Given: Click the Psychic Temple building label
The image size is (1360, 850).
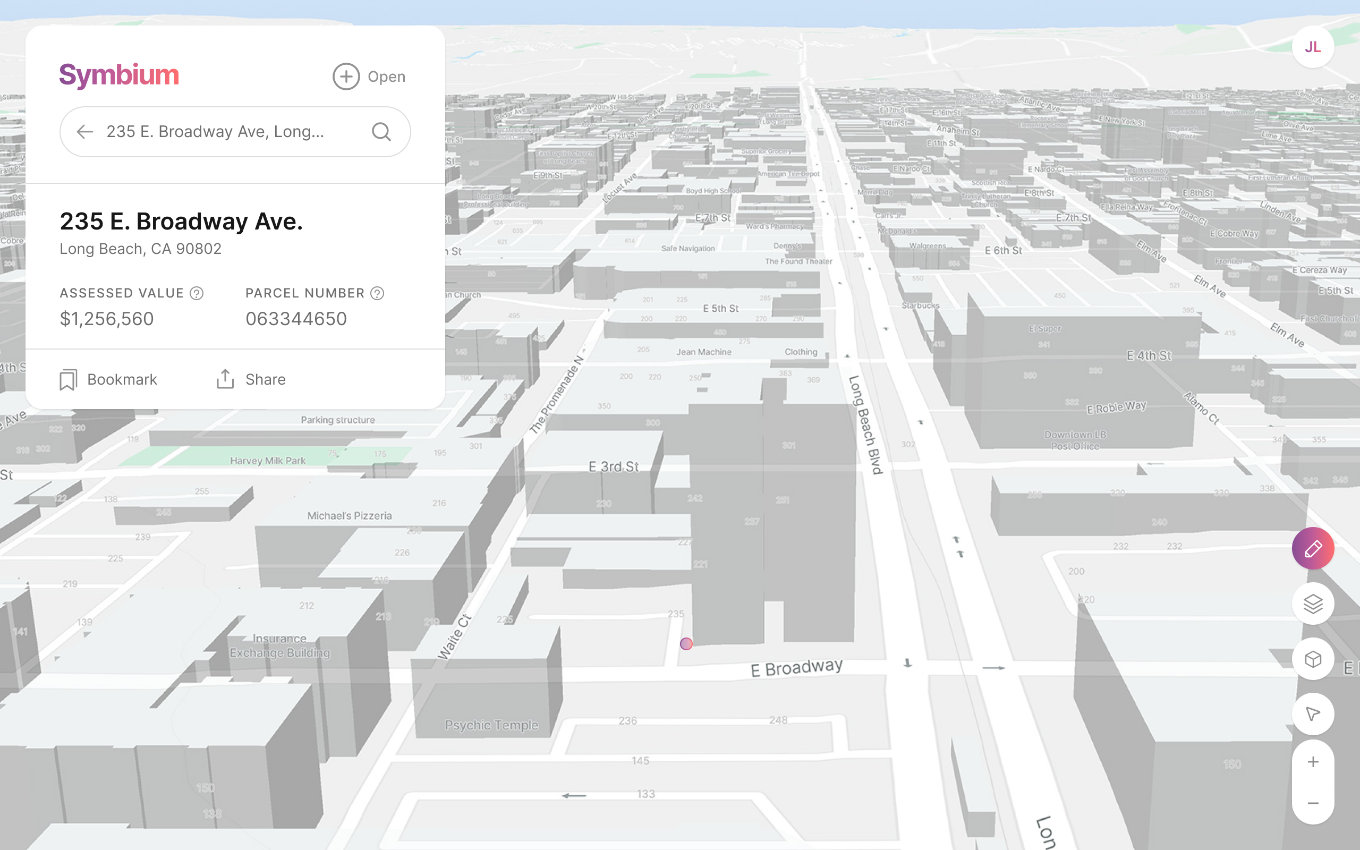Looking at the screenshot, I should point(491,725).
